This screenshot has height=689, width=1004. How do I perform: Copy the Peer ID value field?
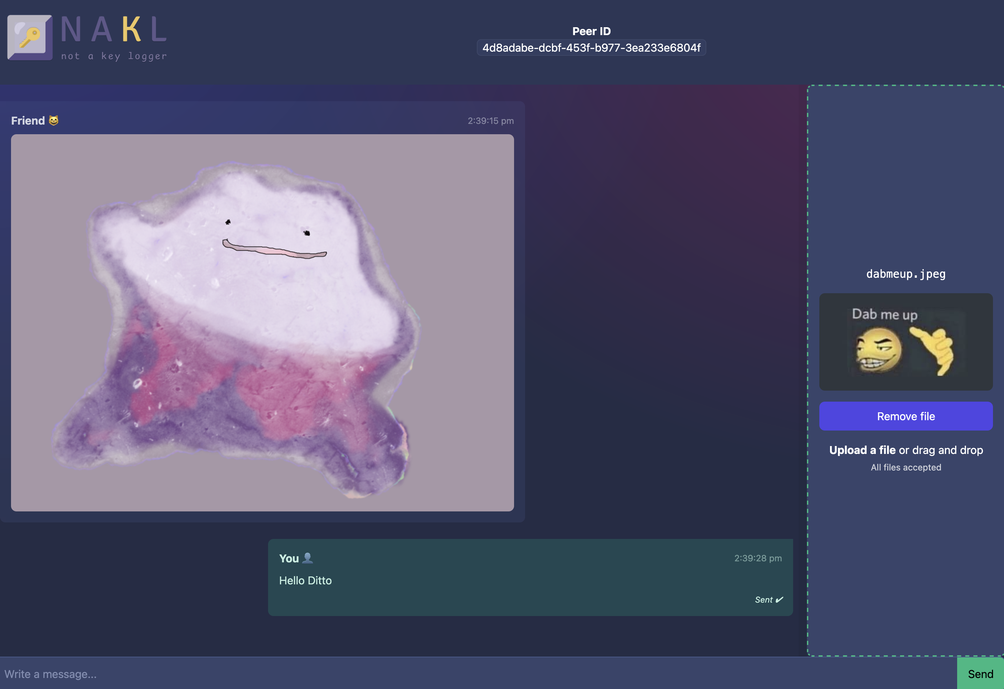591,47
